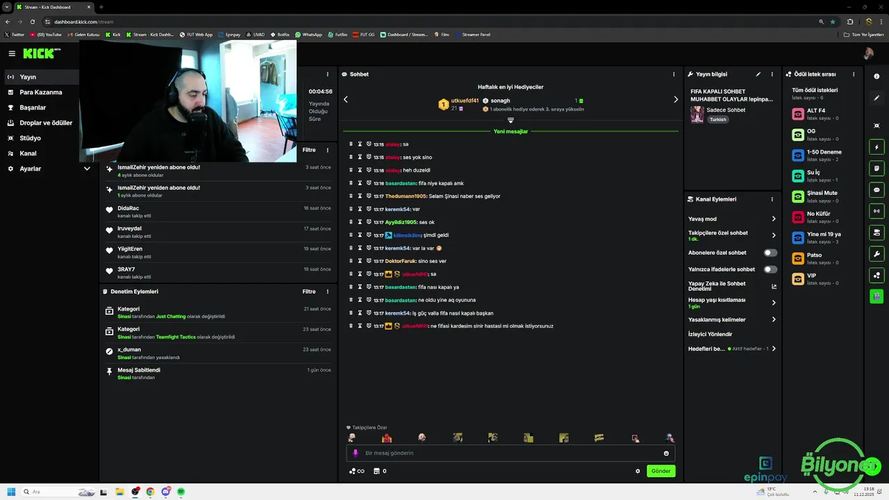Image resolution: width=889 pixels, height=500 pixels.
Task: Toggle Abonelere özel sohbet switch
Action: 770,253
